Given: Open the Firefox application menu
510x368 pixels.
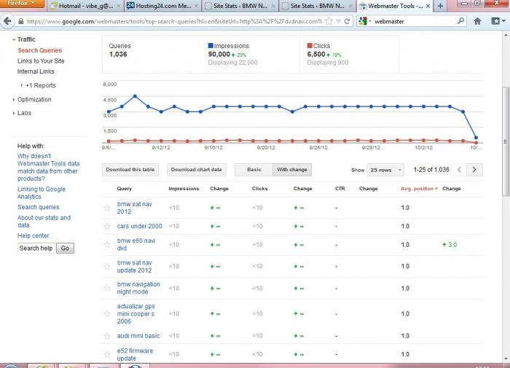Looking at the screenshot, I should click(21, 4).
